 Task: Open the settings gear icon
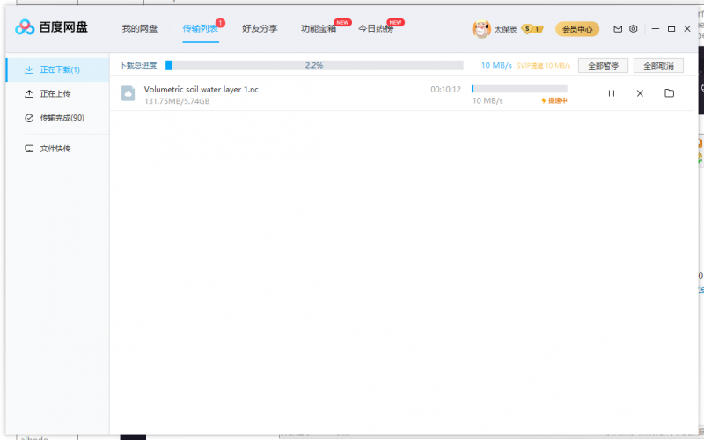tap(633, 29)
